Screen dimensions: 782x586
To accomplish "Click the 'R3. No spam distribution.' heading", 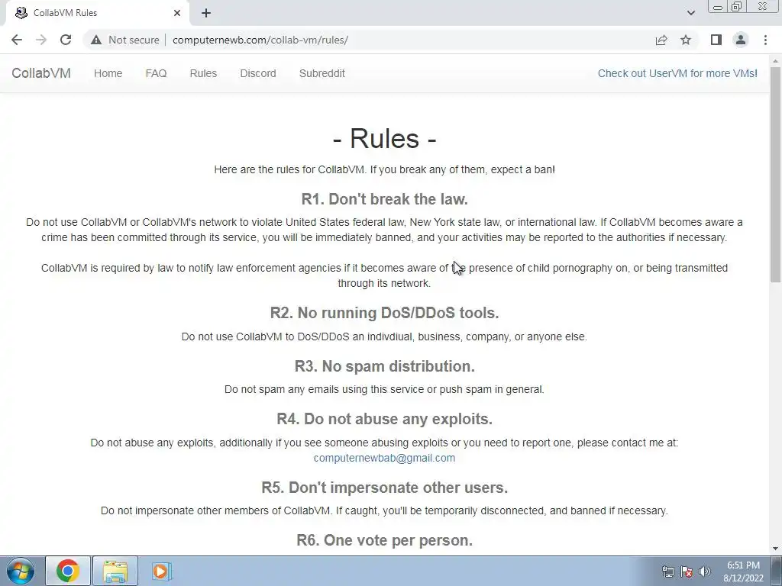I will (385, 366).
